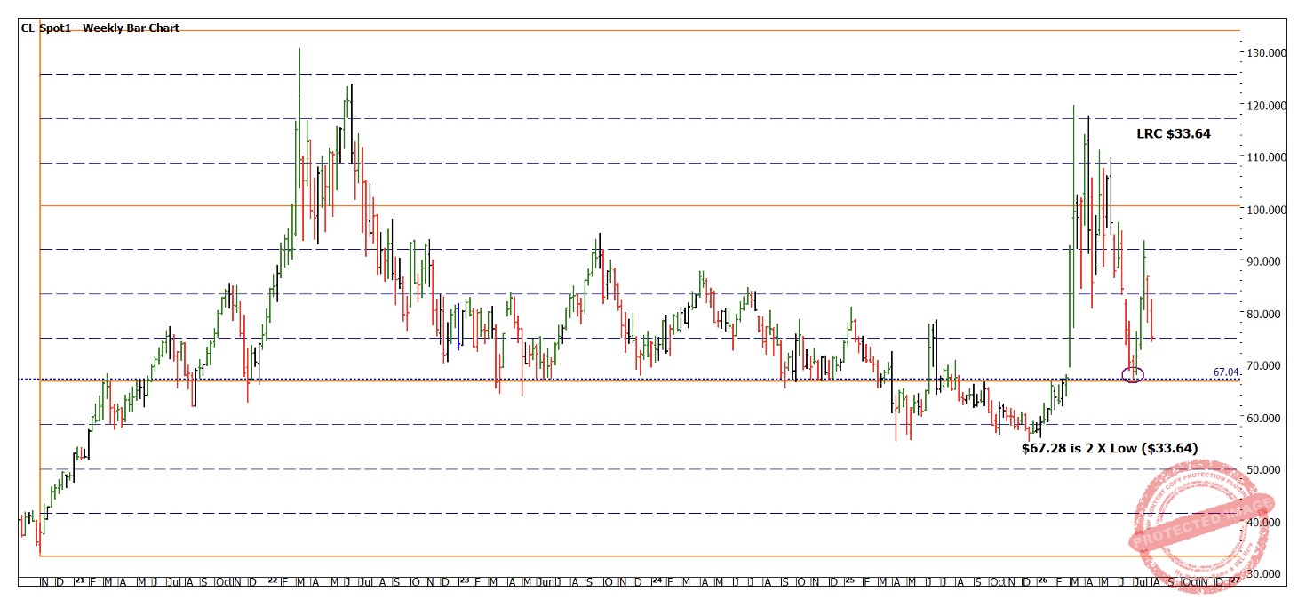Click the '25' year marker on time axis
This screenshot has width=1306, height=608.
pos(849,581)
